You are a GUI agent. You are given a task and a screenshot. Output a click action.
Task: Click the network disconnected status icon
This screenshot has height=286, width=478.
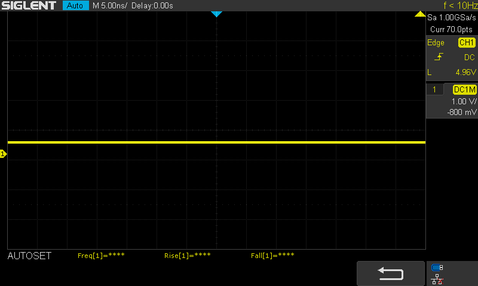(x=437, y=279)
